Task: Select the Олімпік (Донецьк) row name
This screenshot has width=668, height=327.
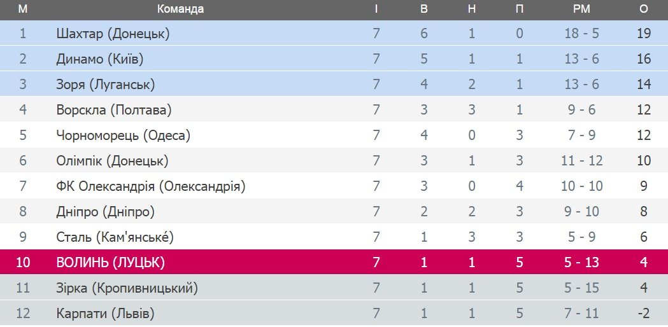Action: [112, 161]
